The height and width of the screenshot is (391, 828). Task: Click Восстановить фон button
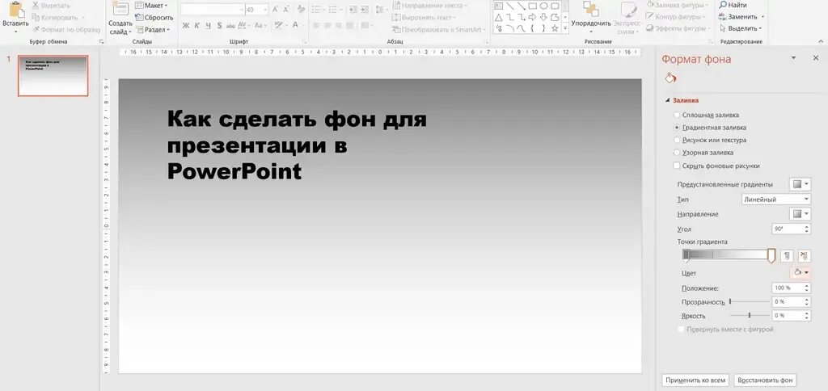[x=765, y=380]
